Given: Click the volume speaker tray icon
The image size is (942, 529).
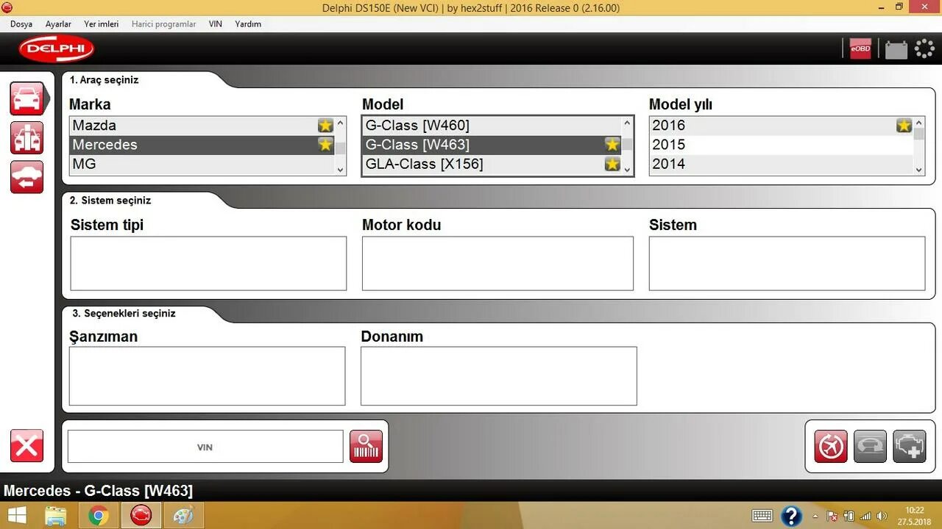Looking at the screenshot, I should pyautogui.click(x=882, y=517).
